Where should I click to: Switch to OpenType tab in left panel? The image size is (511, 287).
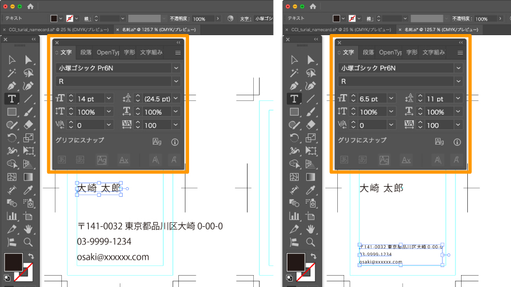(107, 52)
